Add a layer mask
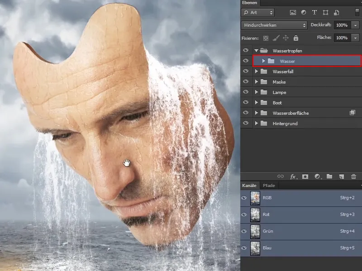 click(305, 177)
